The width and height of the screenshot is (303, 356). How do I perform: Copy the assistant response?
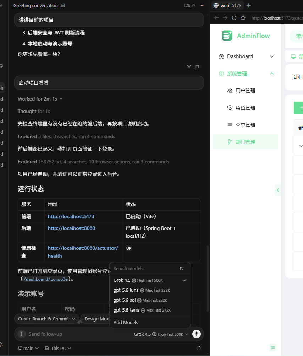point(197,67)
